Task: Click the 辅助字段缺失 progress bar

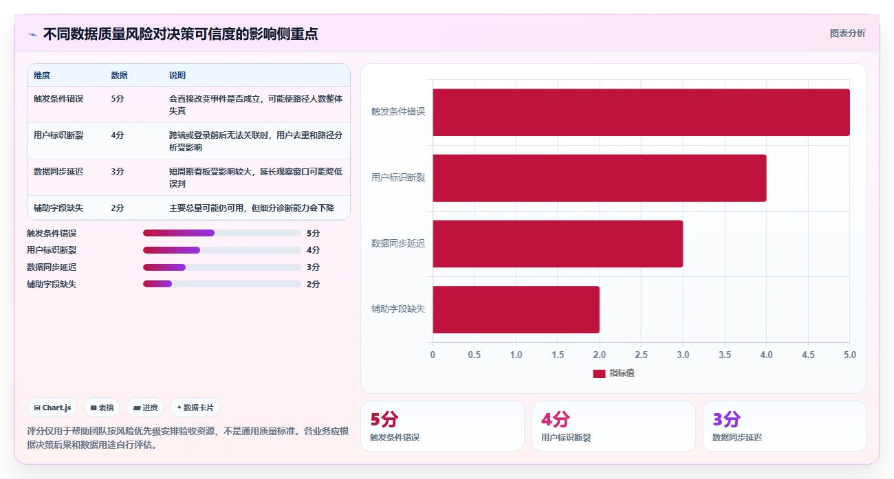Action: click(221, 284)
